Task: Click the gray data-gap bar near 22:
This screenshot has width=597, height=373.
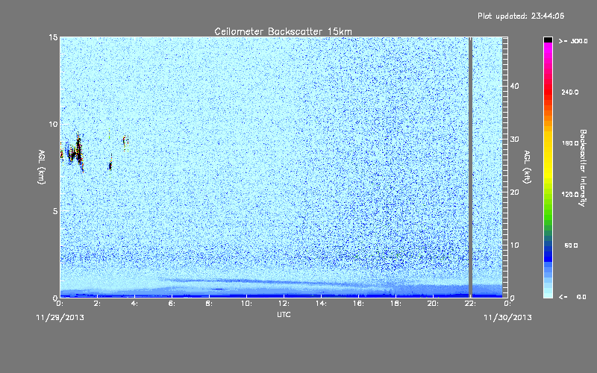Action: click(470, 167)
